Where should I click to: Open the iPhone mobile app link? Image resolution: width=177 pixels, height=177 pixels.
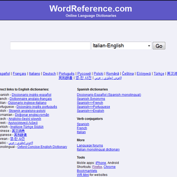[x=101, y=163]
